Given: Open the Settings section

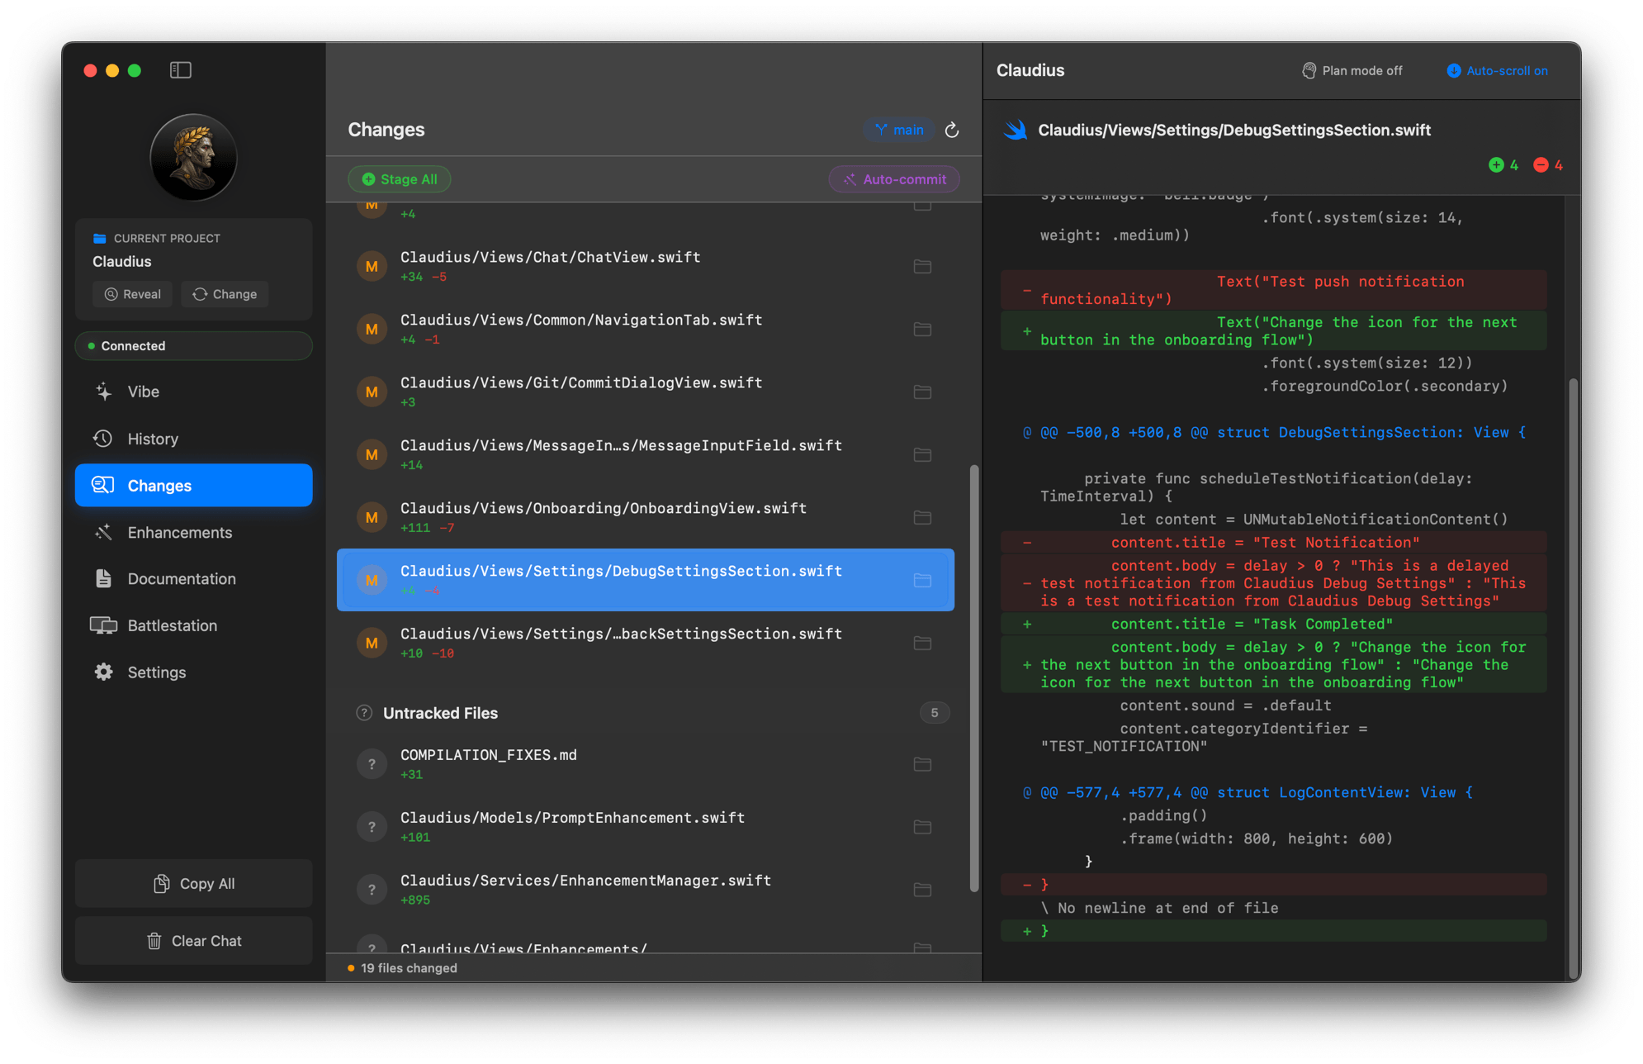Looking at the screenshot, I should (156, 672).
